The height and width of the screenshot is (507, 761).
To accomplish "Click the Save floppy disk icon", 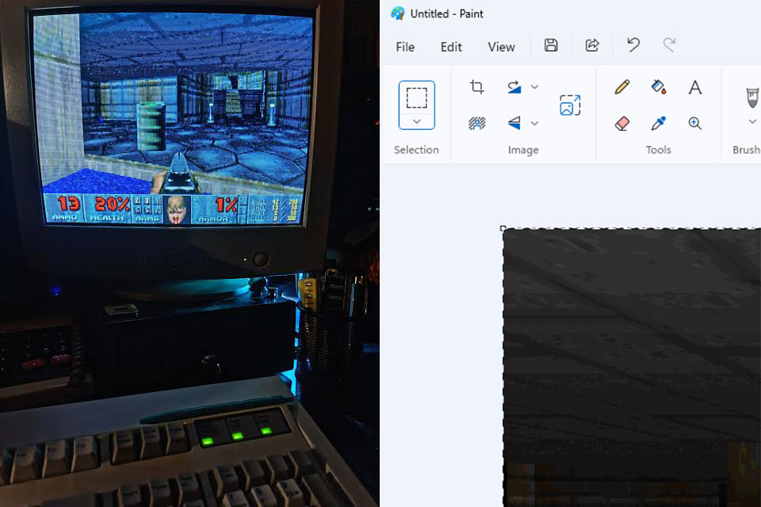I will pos(551,46).
